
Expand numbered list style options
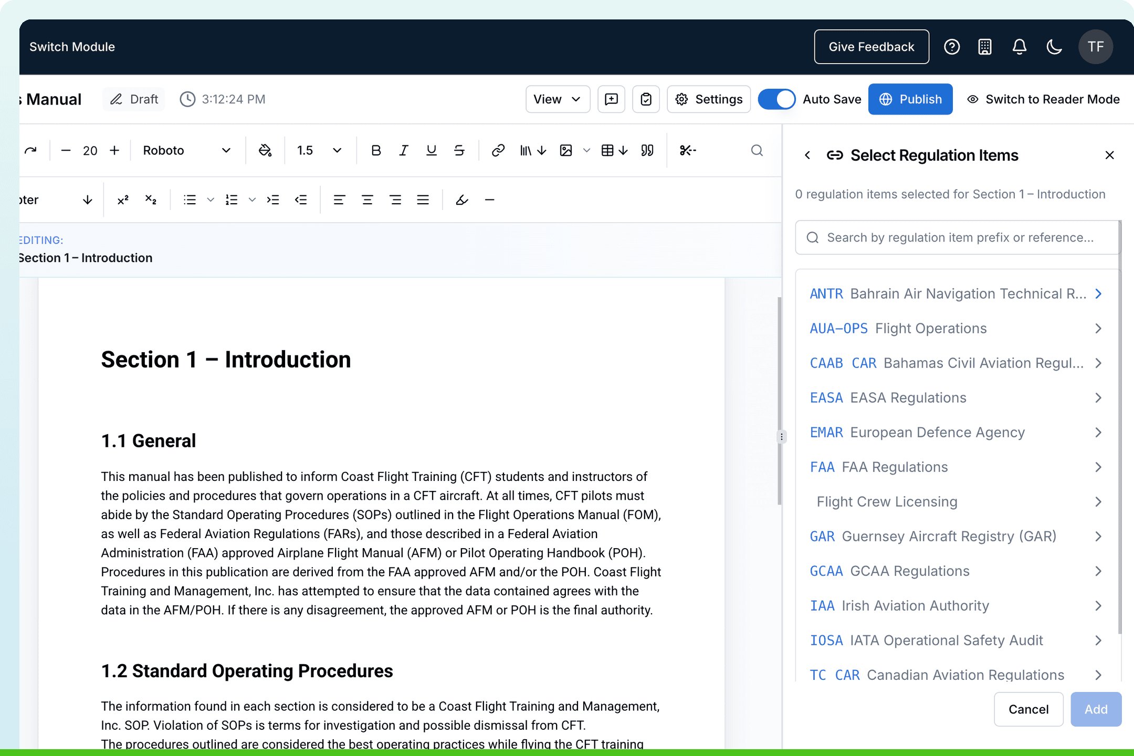tap(252, 200)
